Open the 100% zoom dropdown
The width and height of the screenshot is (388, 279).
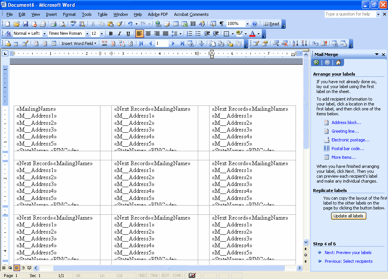[x=247, y=24]
